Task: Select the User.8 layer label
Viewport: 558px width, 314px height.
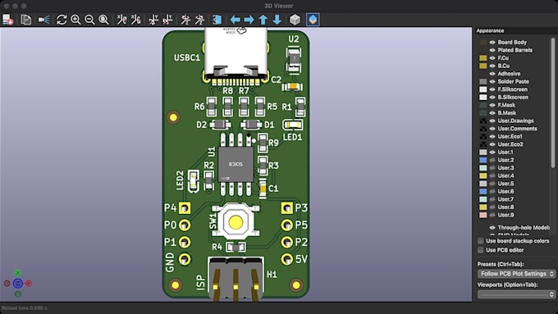Action: tap(505, 207)
